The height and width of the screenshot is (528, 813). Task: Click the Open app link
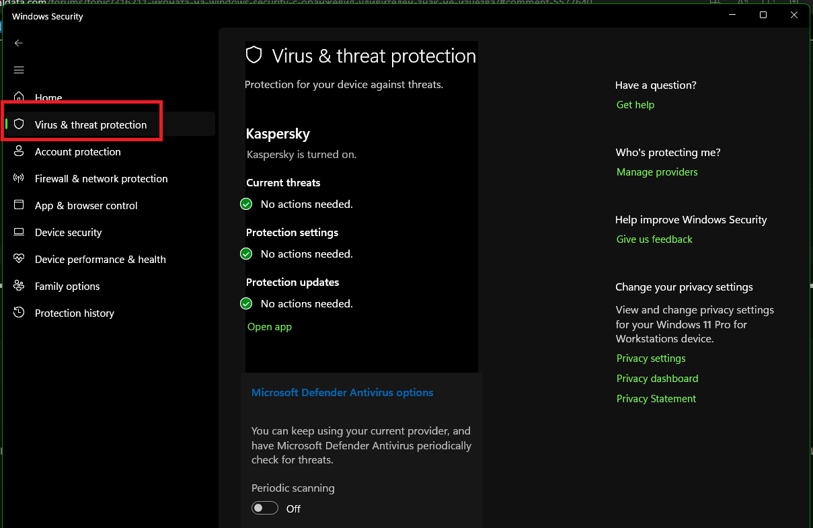(x=270, y=327)
